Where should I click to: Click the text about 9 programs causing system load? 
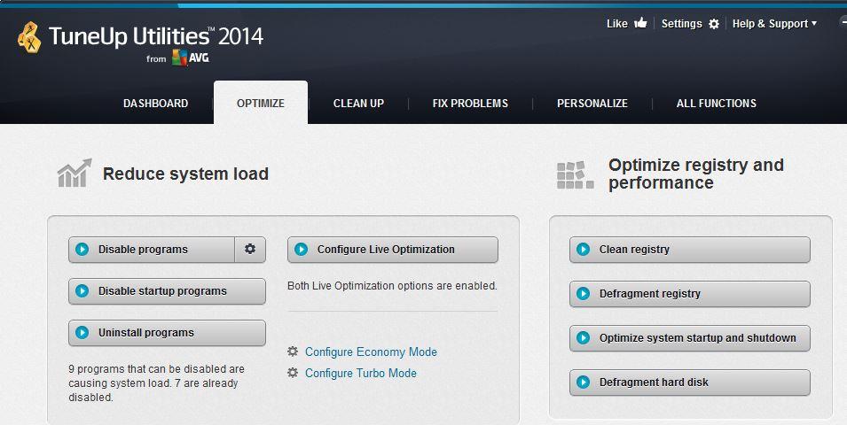(x=156, y=382)
